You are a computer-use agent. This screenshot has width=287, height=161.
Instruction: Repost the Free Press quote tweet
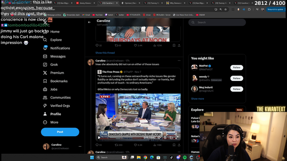(116, 145)
